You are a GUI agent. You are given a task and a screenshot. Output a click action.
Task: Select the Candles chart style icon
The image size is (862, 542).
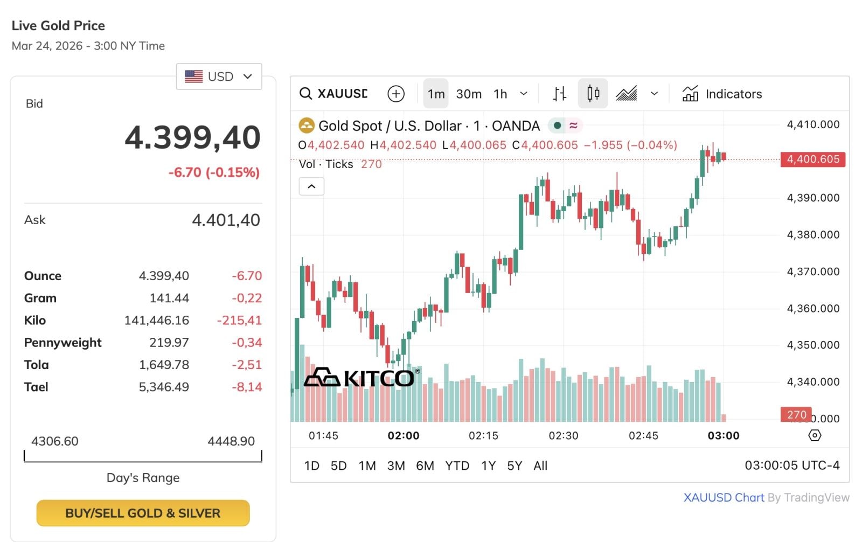[x=593, y=94]
